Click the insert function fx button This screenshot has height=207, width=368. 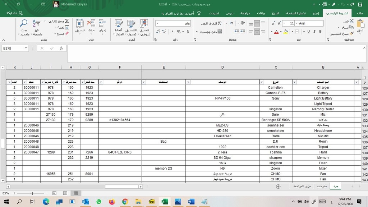click(x=61, y=49)
